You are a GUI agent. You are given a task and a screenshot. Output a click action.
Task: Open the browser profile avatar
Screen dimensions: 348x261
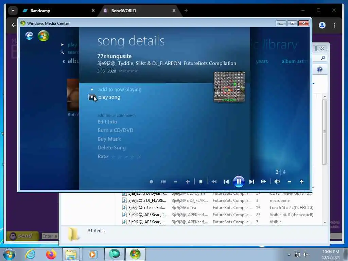pyautogui.click(x=322, y=25)
